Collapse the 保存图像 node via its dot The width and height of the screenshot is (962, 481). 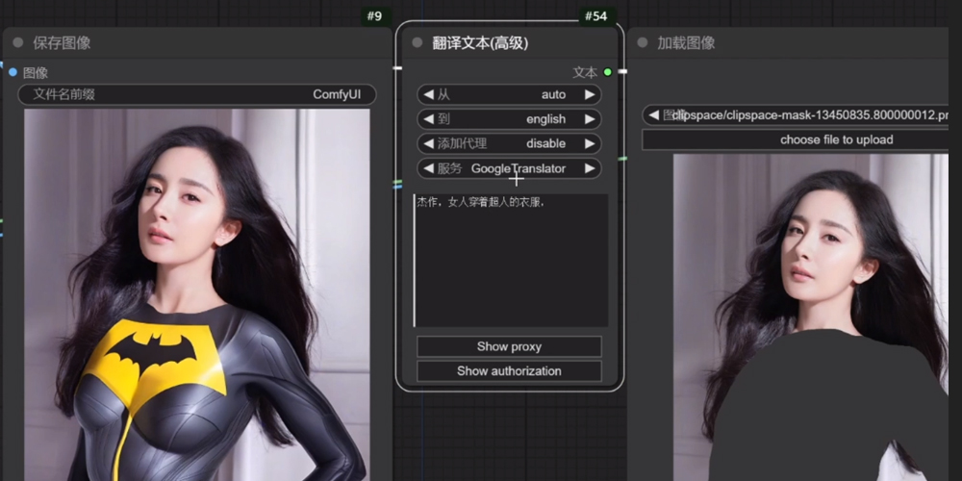17,42
